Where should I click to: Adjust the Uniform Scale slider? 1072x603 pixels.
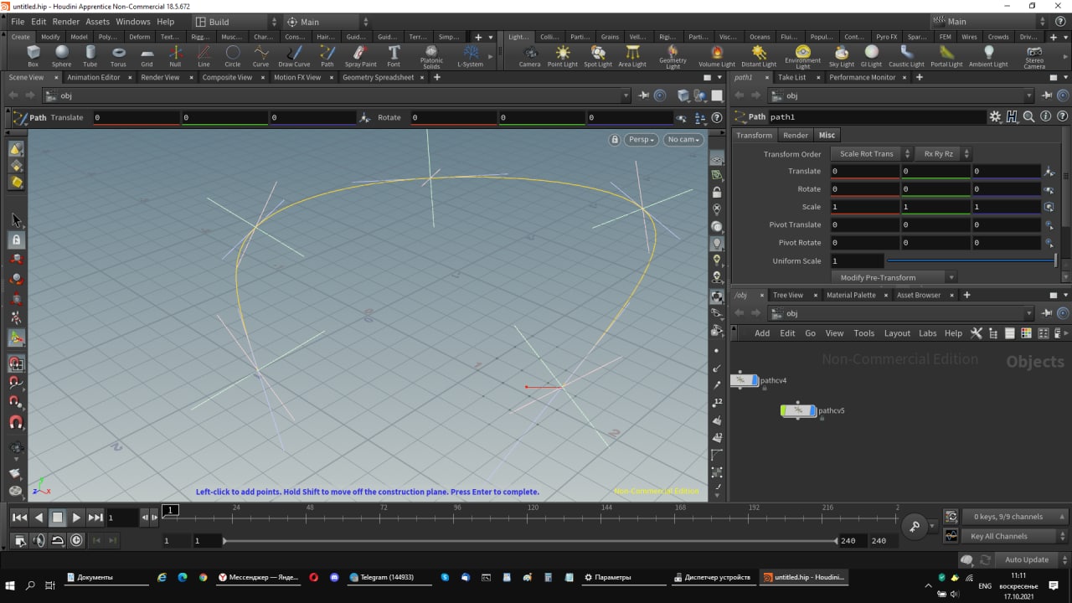pos(971,261)
